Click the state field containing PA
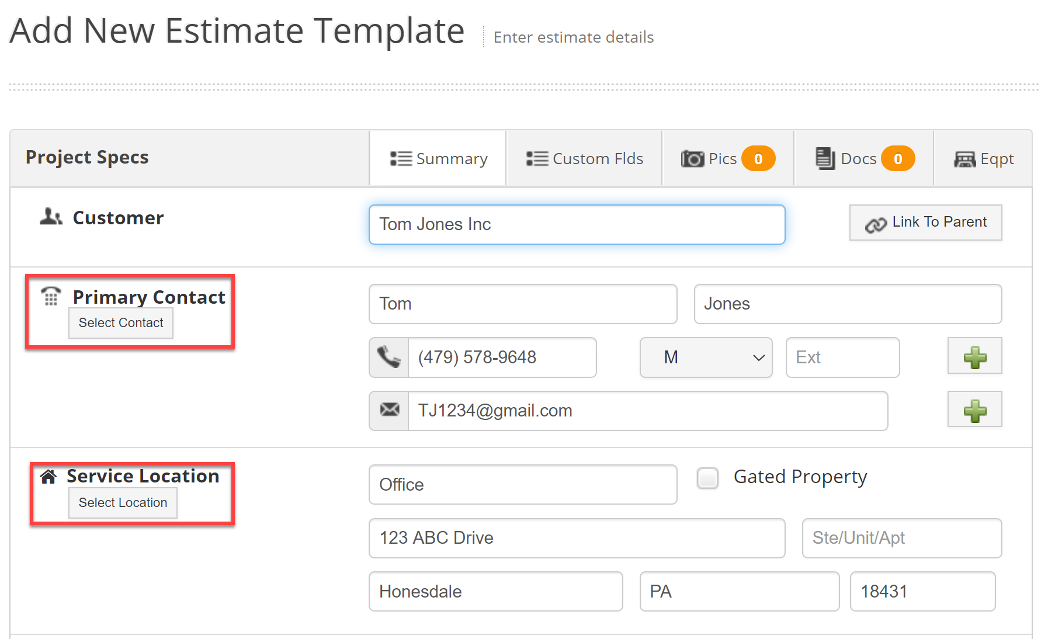Image resolution: width=1041 pixels, height=639 pixels. [x=740, y=592]
